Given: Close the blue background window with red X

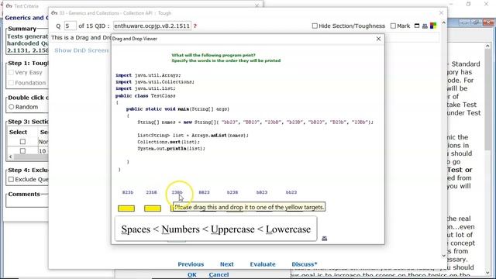Looking at the screenshot, I should click(x=488, y=22).
